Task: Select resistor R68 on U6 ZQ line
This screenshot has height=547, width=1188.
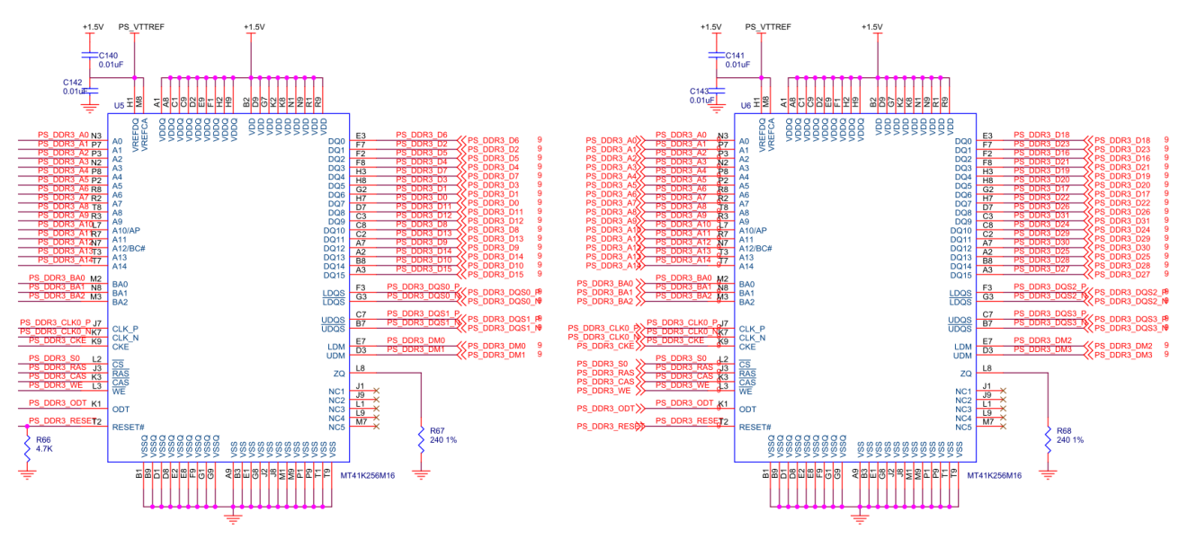Action: coord(1048,439)
